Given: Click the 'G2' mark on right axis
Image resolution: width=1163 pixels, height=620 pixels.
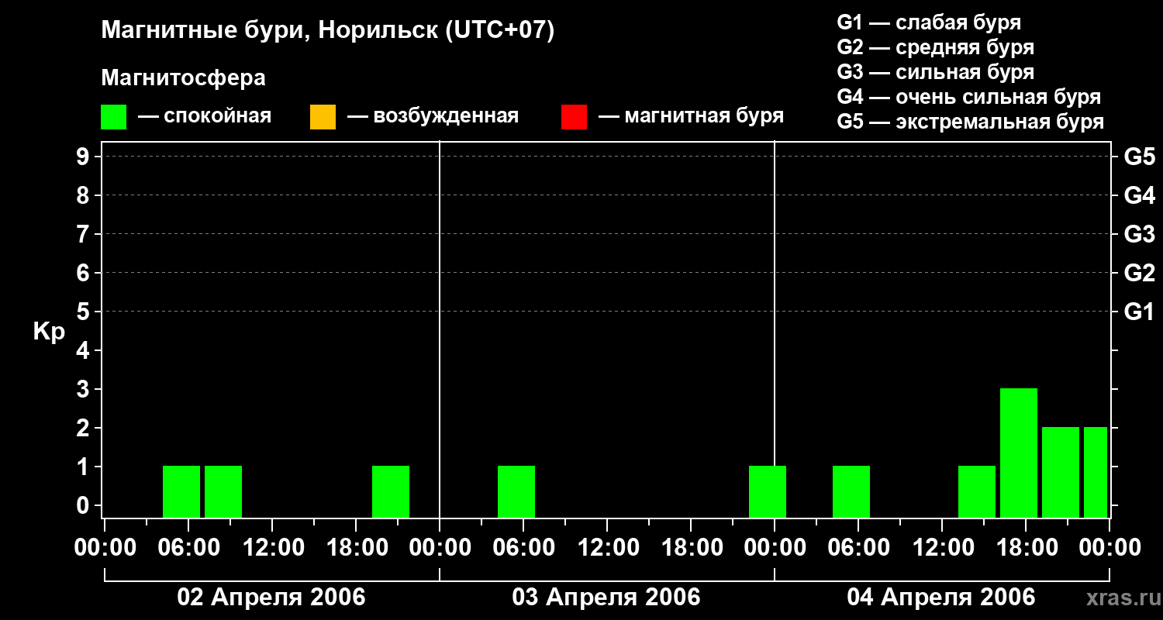Looking at the screenshot, I should 1140,273.
